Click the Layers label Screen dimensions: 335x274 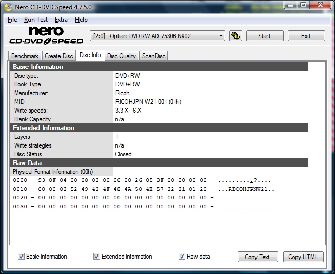coord(22,137)
